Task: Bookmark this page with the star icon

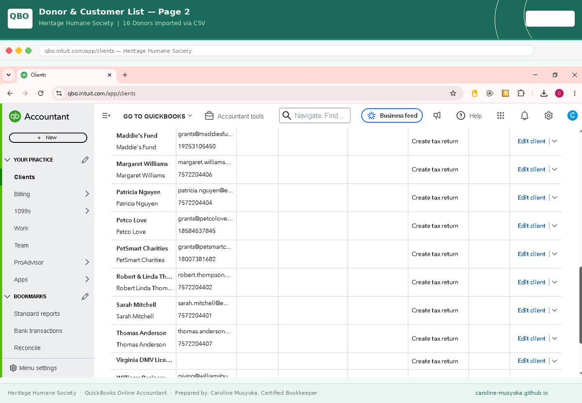Action: [x=453, y=93]
